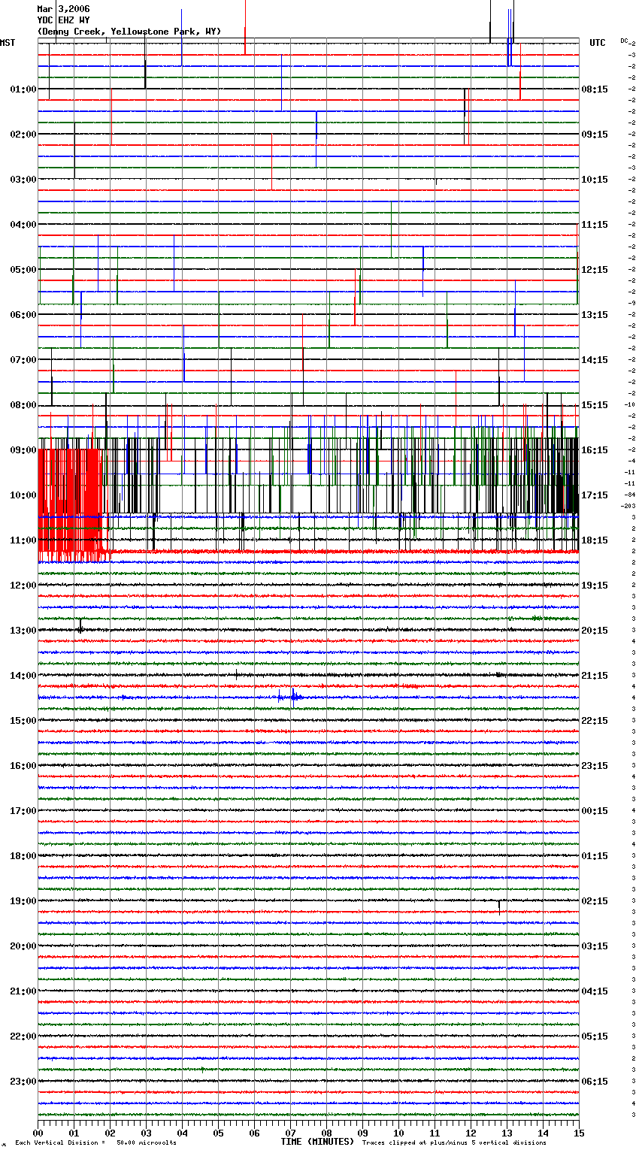Click the "00:15" UTC time label
Screen dimensions: 639x1153
point(595,811)
